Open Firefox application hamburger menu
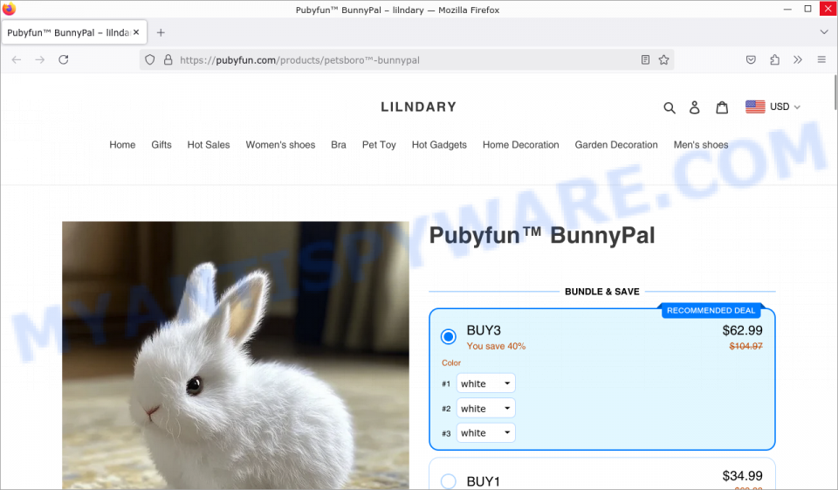This screenshot has width=838, height=490. click(x=821, y=60)
